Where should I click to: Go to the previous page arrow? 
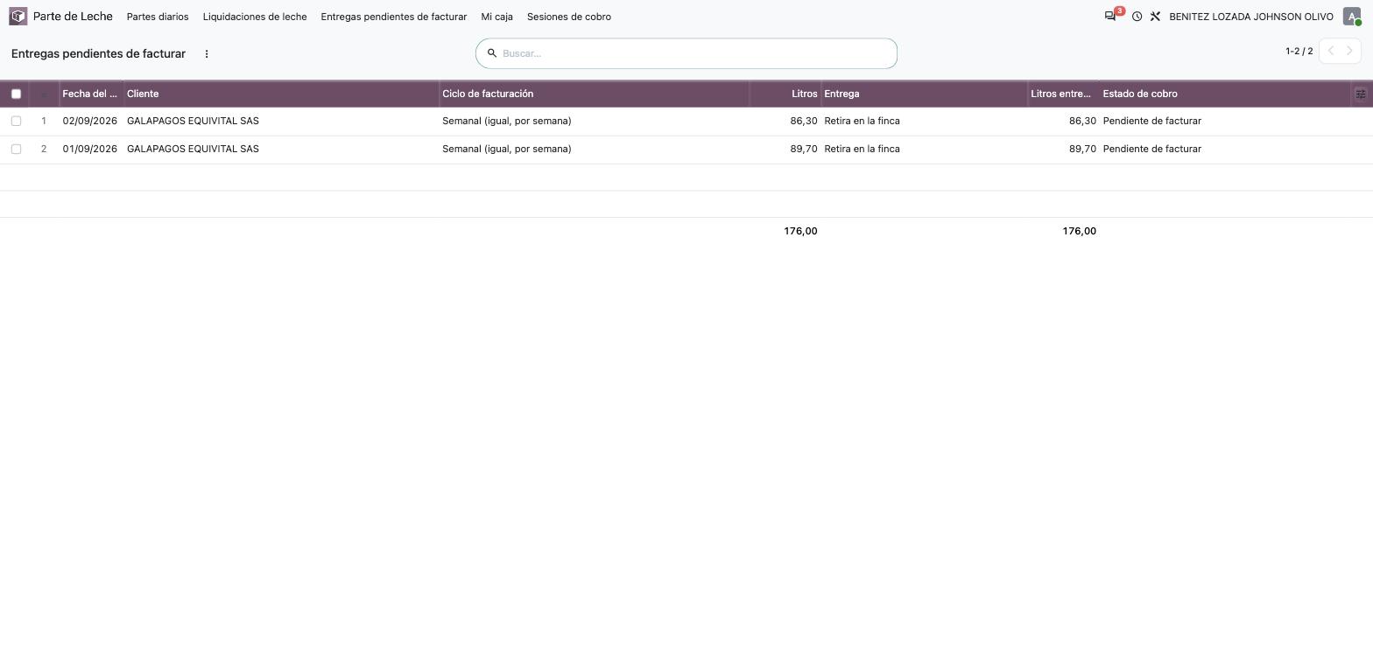pyautogui.click(x=1330, y=51)
